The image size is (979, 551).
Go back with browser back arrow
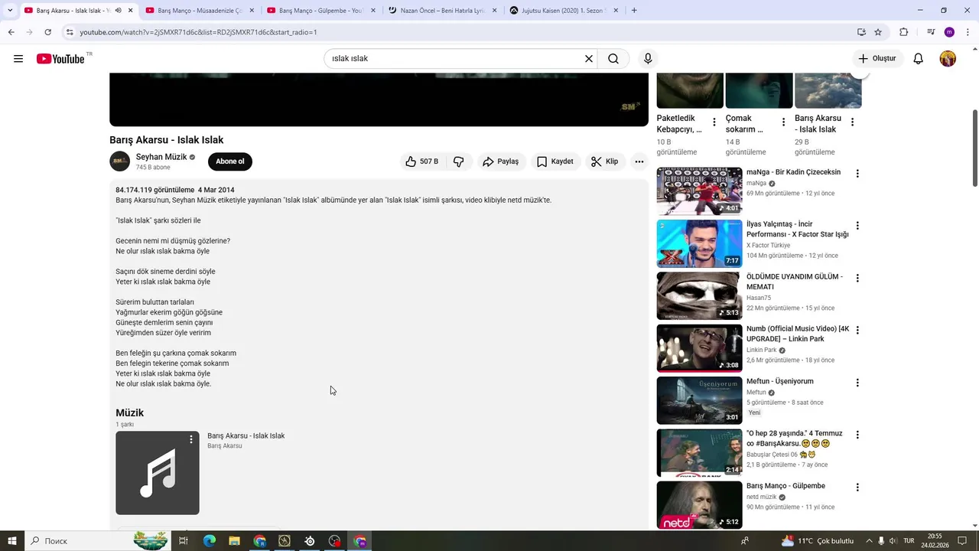(11, 32)
